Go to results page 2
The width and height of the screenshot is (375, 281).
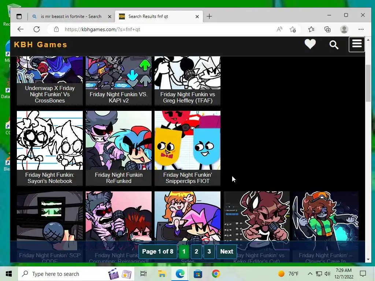click(196, 252)
